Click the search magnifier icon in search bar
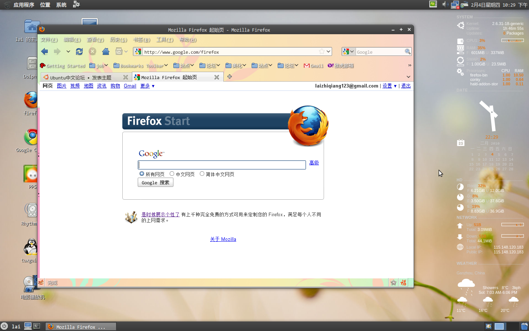 click(407, 51)
